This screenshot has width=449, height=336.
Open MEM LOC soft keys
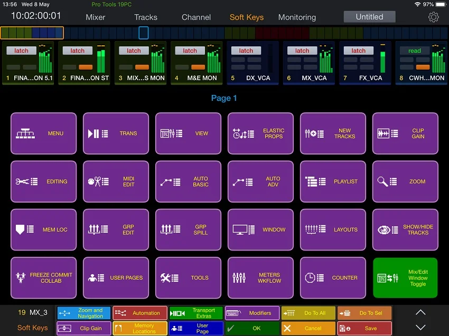43,229
